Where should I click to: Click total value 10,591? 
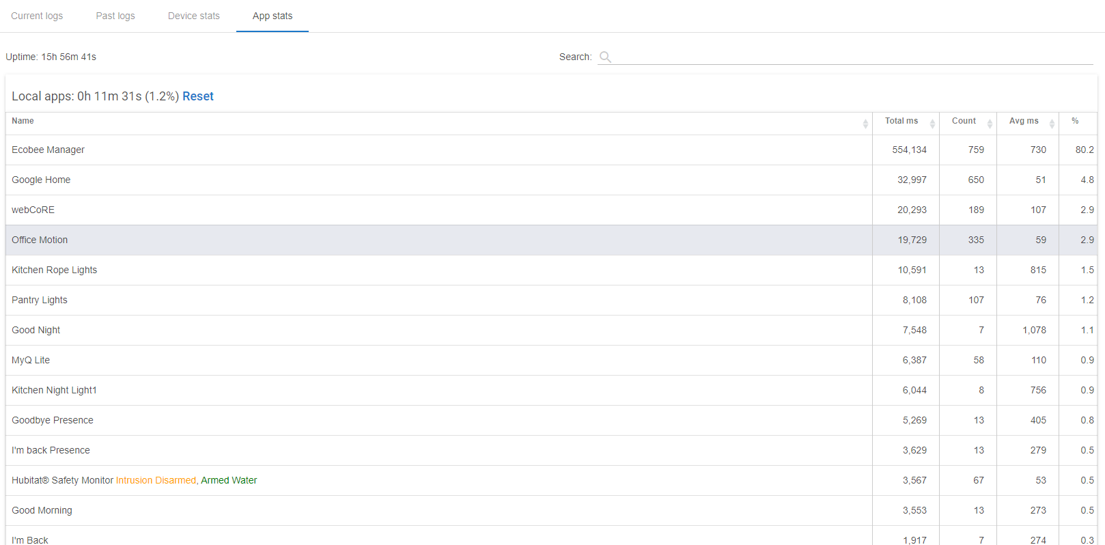[x=912, y=270]
